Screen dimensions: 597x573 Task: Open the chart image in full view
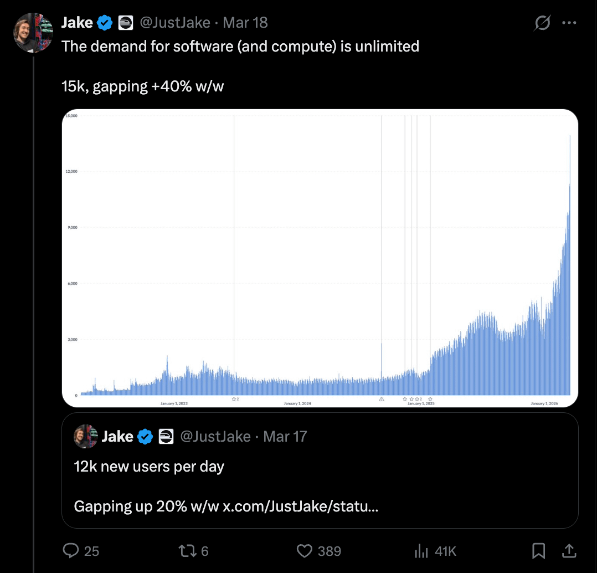(x=320, y=258)
